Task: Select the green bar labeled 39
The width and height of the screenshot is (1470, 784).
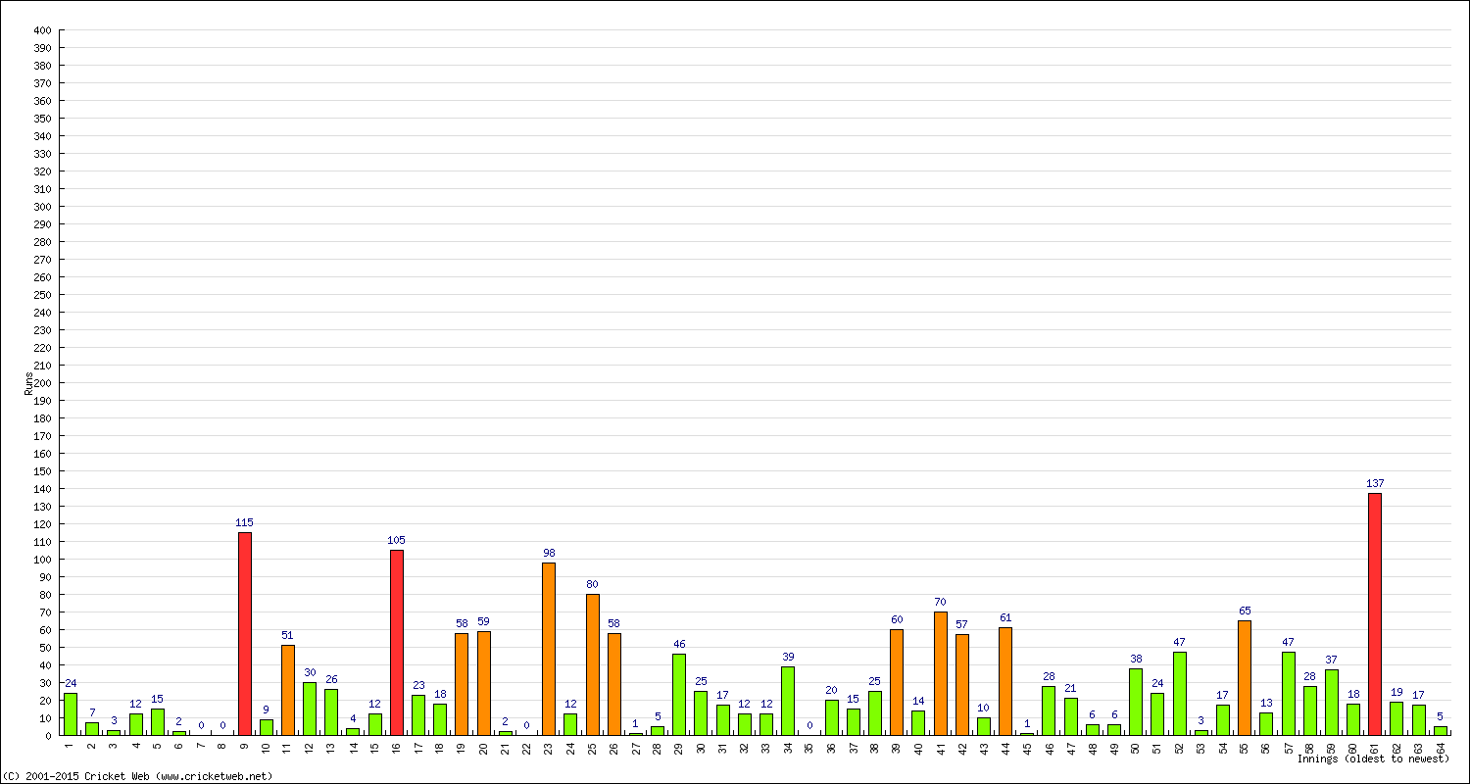Action: (x=788, y=701)
